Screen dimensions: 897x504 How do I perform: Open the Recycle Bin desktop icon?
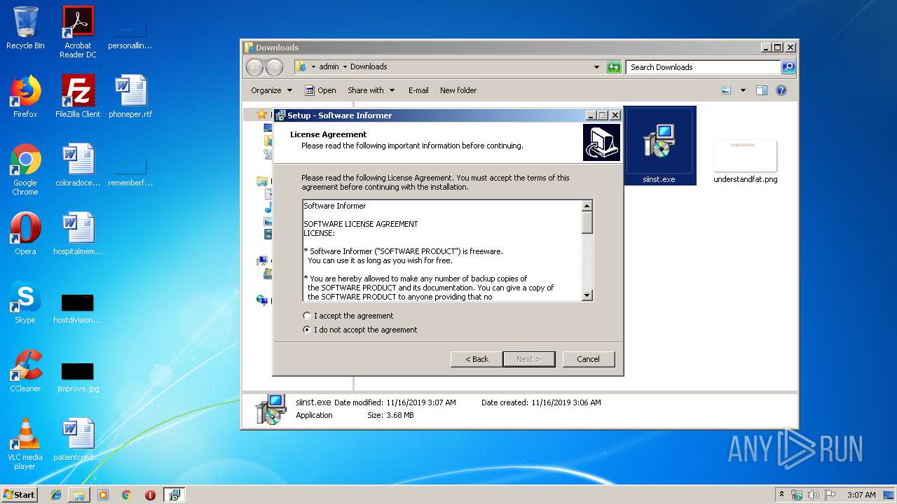pos(25,28)
